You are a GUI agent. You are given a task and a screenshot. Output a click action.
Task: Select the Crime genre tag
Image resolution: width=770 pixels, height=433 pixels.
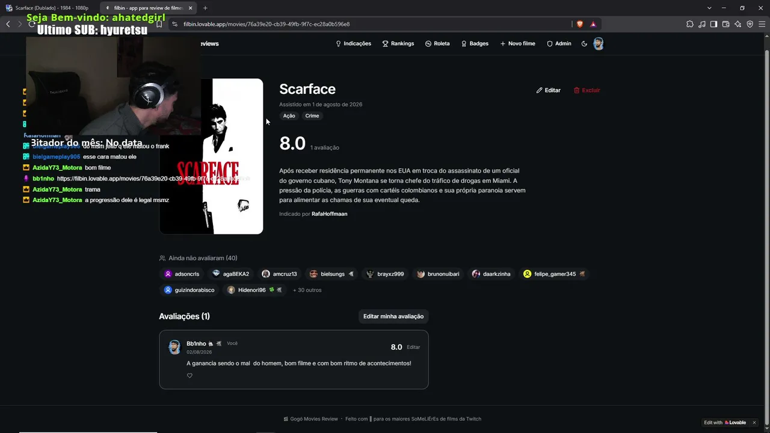point(312,116)
